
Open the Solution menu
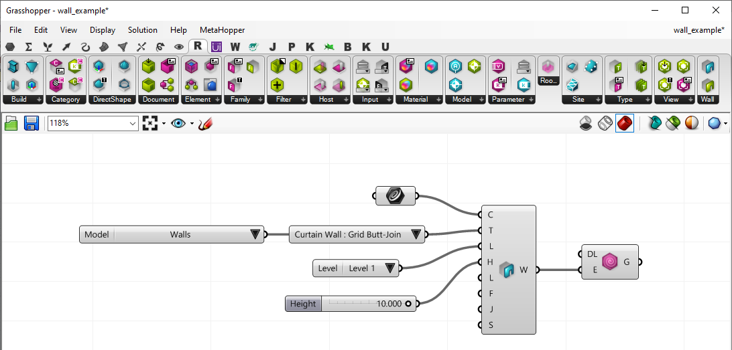coord(142,30)
